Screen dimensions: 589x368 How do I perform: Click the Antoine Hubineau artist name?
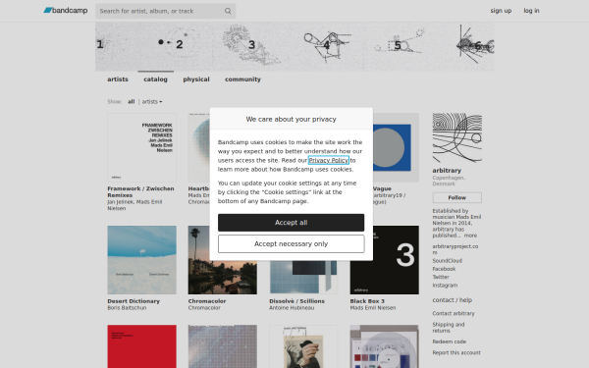[x=292, y=308]
